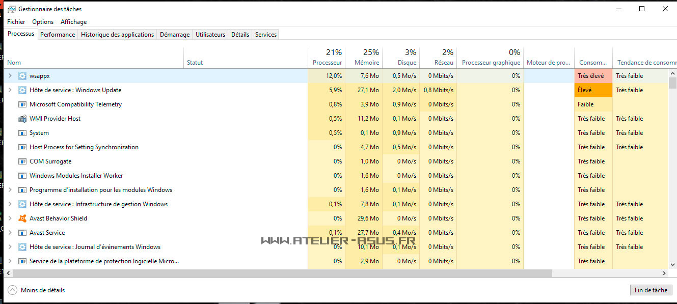Open the Historique des applications tab
677x304 pixels.
pyautogui.click(x=117, y=35)
